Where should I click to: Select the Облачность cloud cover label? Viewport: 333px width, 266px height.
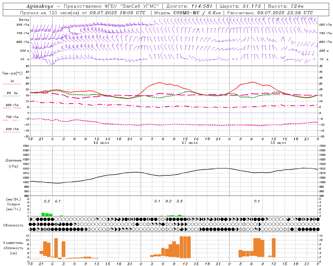(x=13, y=225)
